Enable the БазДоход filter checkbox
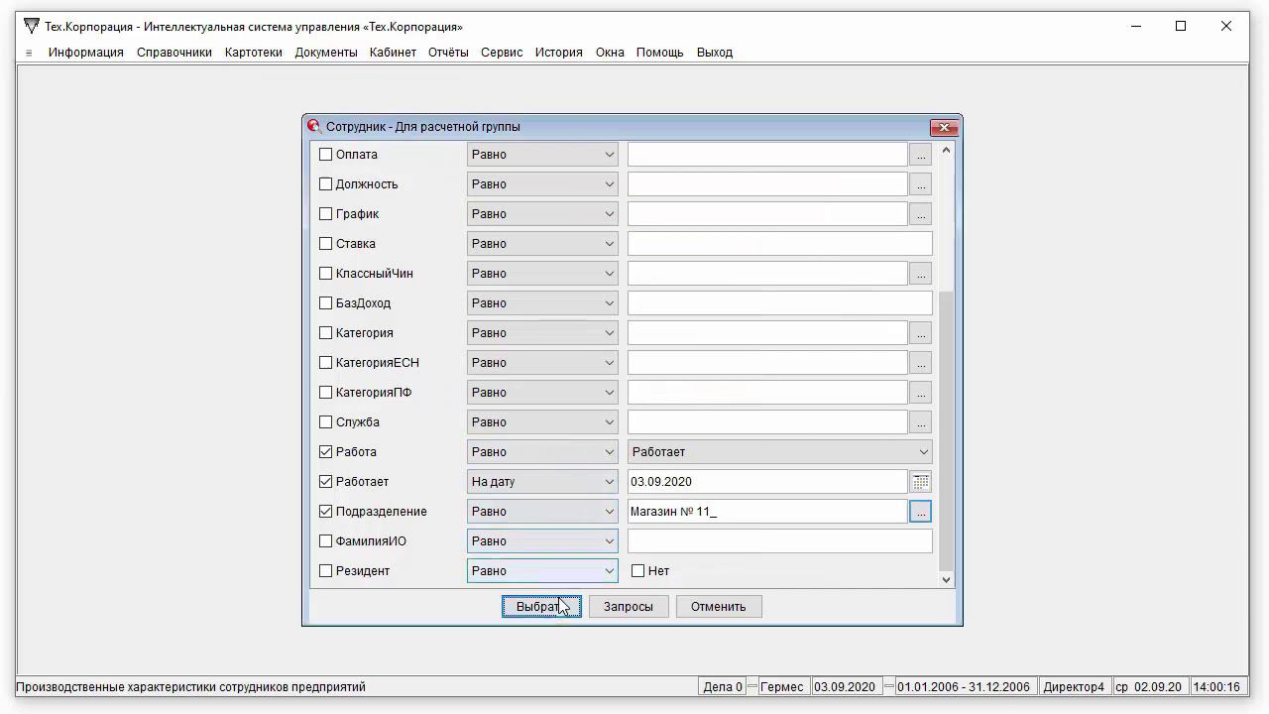The height and width of the screenshot is (714, 1269). [325, 303]
